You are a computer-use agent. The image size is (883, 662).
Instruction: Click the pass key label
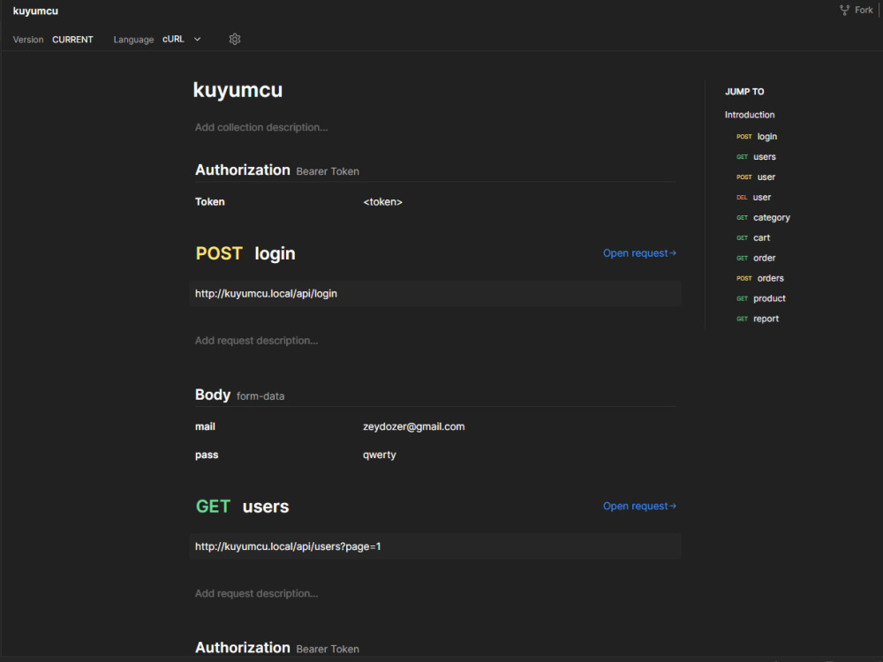[x=206, y=455]
